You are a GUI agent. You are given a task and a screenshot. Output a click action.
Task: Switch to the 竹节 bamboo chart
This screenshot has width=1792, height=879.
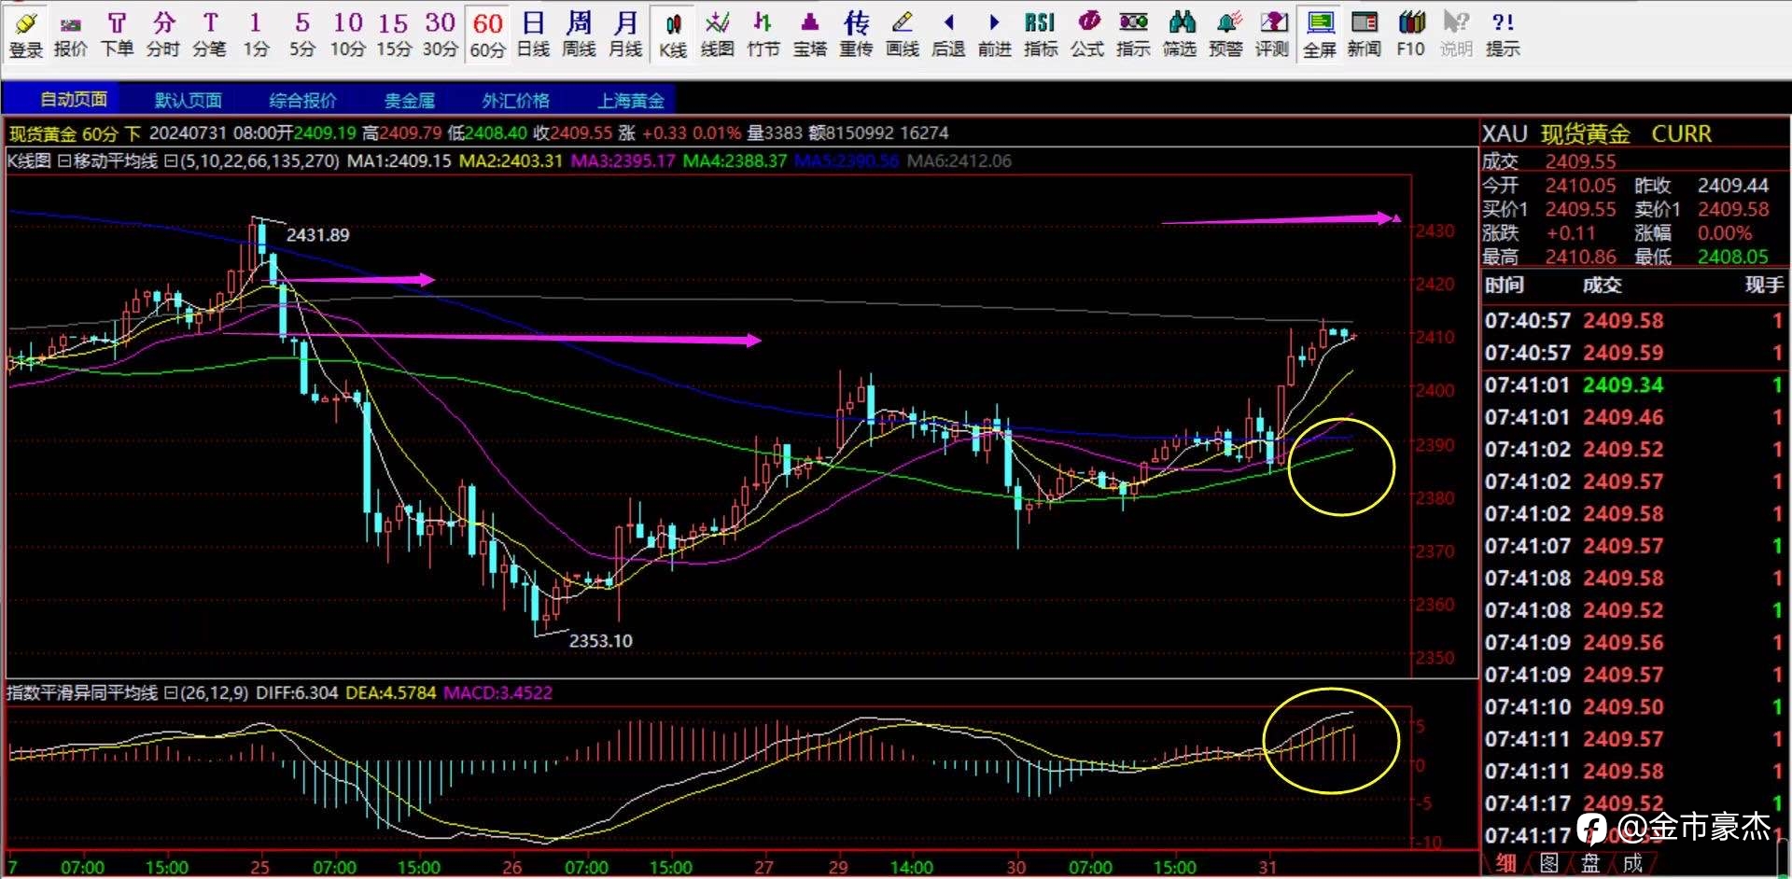[763, 35]
